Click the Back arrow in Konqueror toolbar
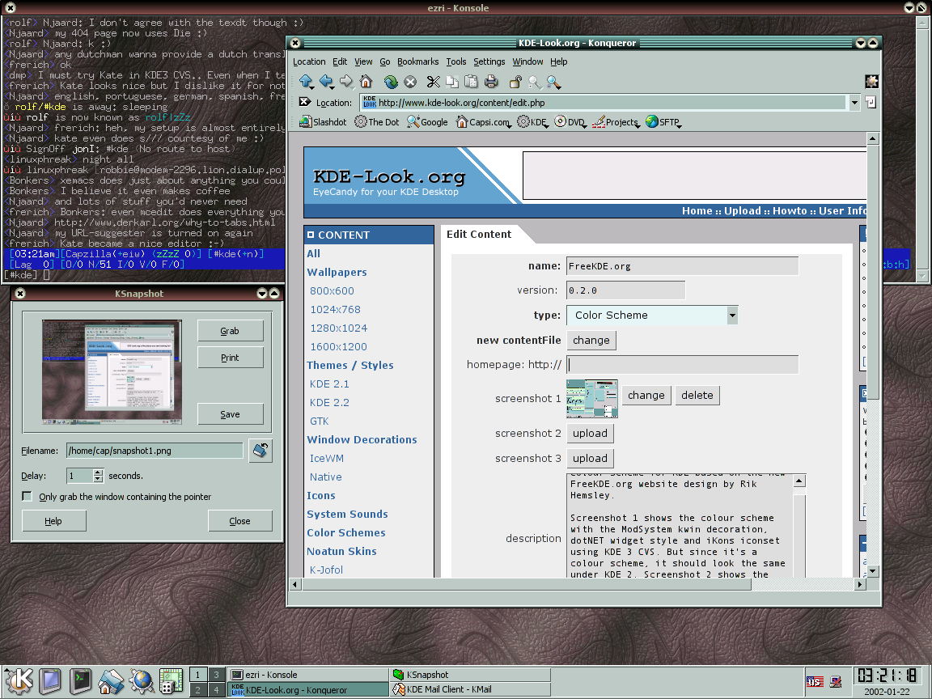 (326, 82)
